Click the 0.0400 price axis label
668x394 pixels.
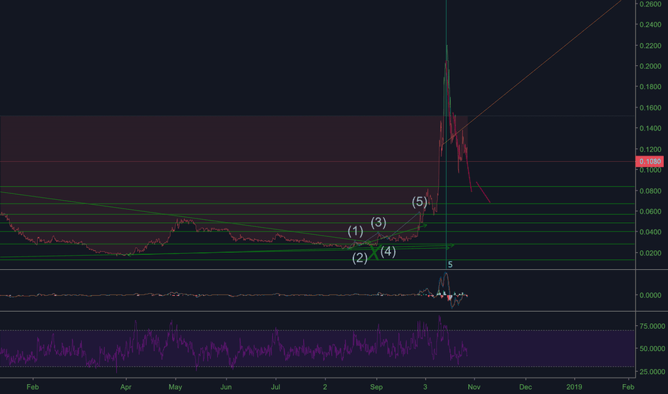tap(650, 231)
